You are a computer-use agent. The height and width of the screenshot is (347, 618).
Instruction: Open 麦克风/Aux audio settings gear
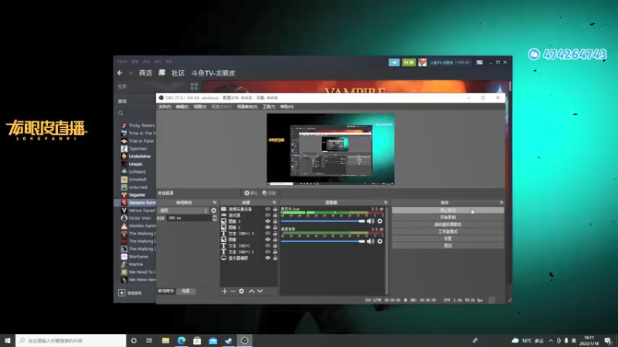coord(380,221)
